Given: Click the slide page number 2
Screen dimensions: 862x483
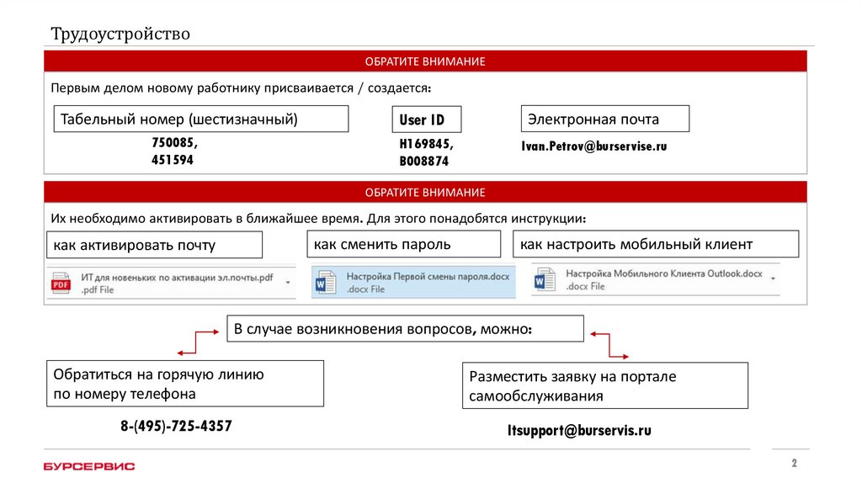Looking at the screenshot, I should [795, 463].
